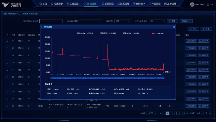Click the export icon button above table
The height and width of the screenshot is (122, 216).
click(193, 29)
